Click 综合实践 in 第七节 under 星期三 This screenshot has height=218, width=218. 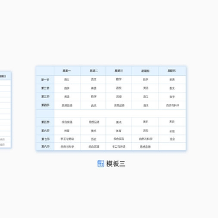[x=119, y=139]
